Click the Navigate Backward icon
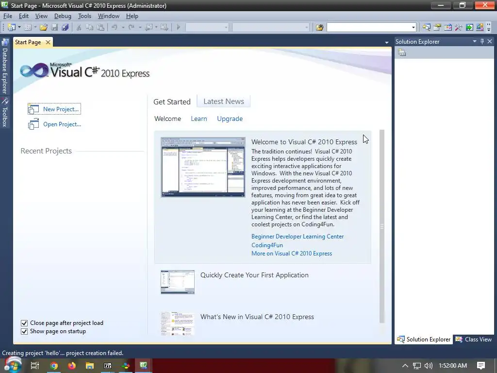 [149, 27]
